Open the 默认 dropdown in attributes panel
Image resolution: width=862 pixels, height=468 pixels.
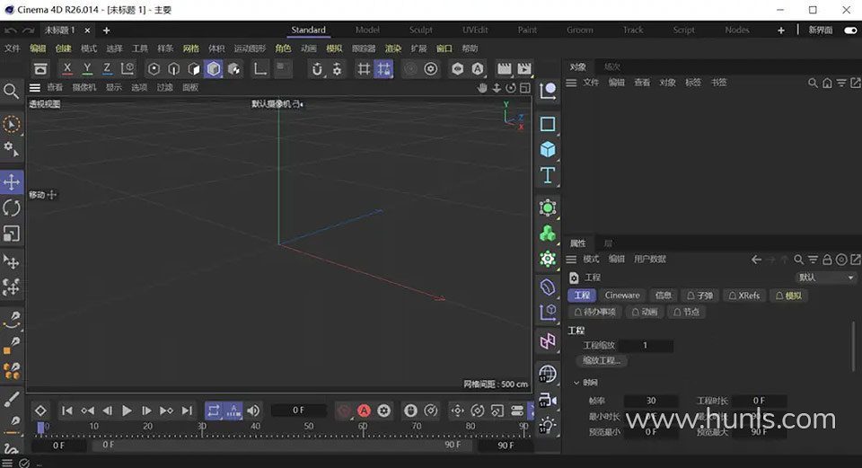click(825, 278)
